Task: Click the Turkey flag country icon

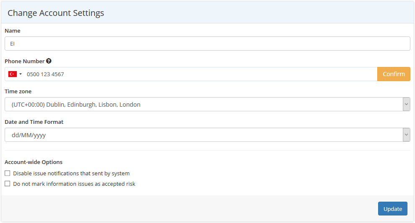Action: click(x=12, y=74)
